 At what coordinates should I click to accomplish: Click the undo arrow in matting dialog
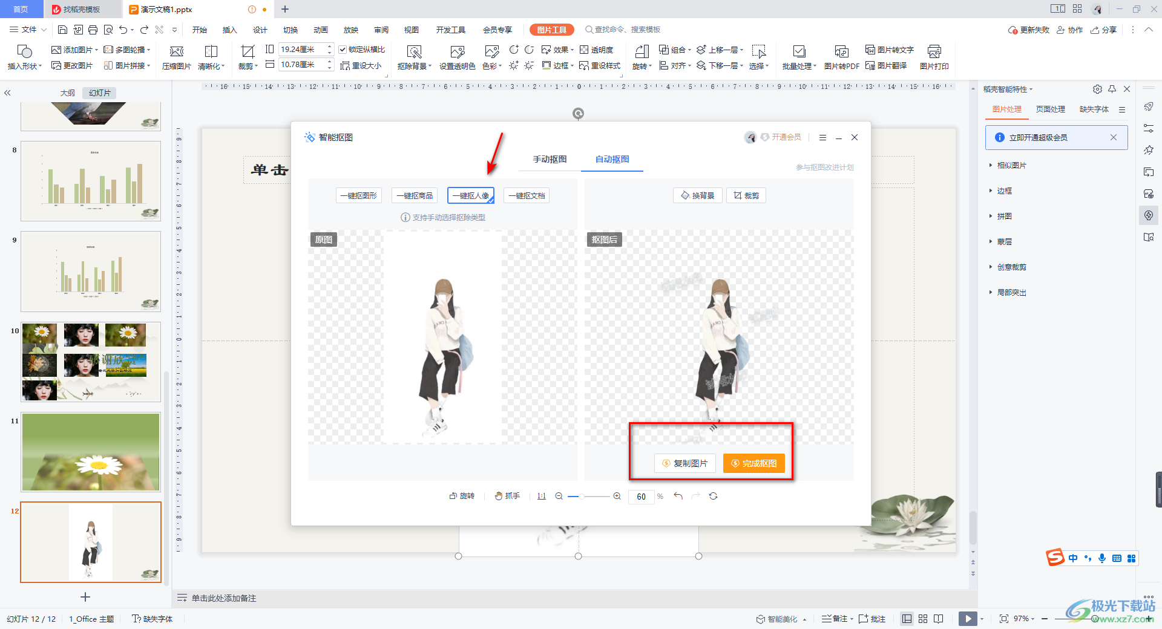pos(678,496)
